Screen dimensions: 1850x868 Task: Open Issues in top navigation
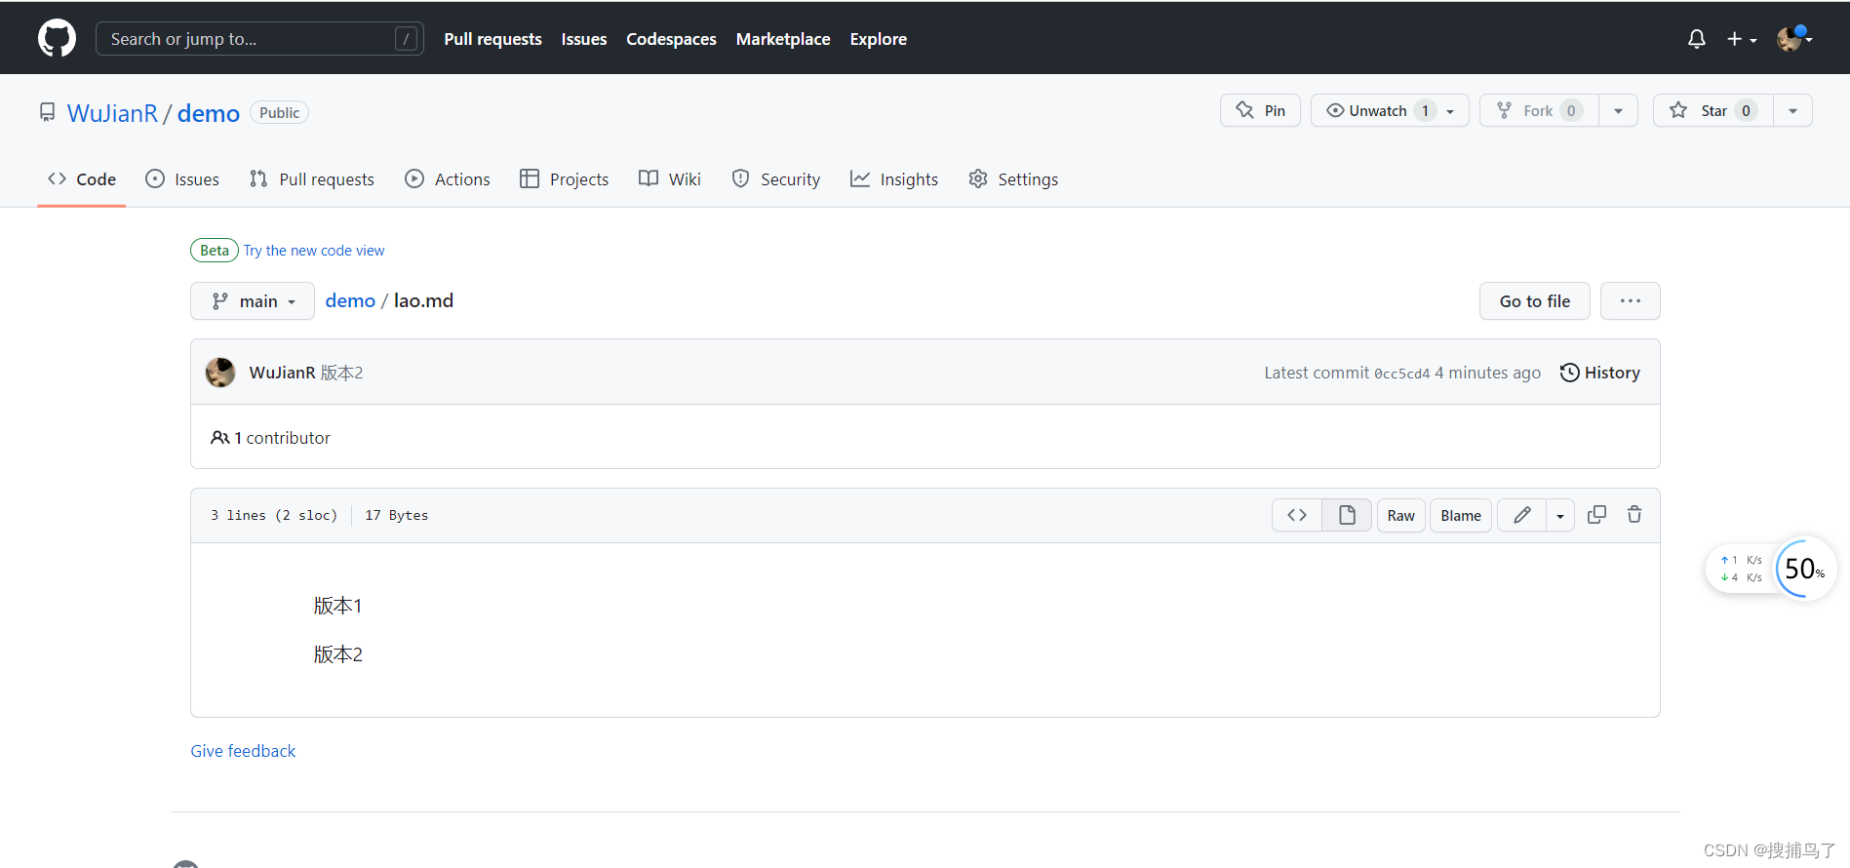click(584, 39)
